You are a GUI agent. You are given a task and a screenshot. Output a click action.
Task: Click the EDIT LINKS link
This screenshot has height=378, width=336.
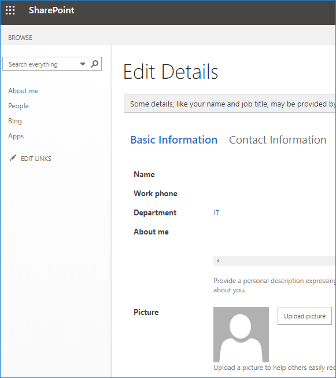point(36,159)
